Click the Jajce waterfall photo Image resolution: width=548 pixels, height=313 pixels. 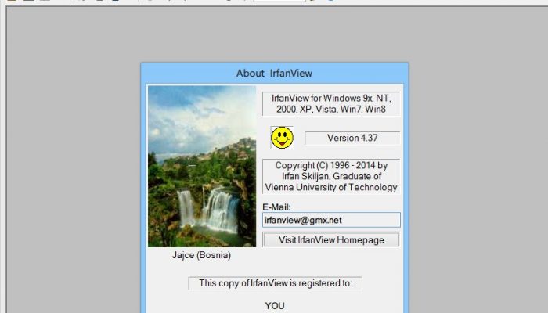(202, 166)
